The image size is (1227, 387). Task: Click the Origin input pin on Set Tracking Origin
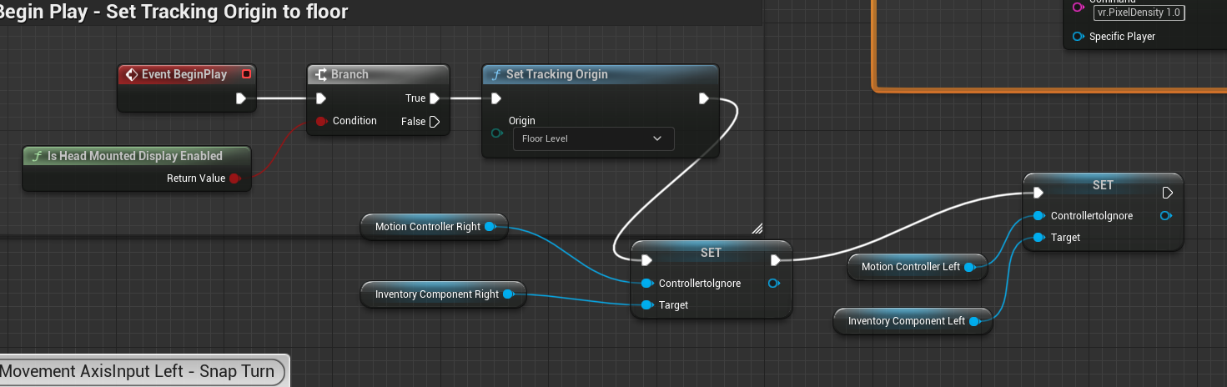pyautogui.click(x=498, y=133)
